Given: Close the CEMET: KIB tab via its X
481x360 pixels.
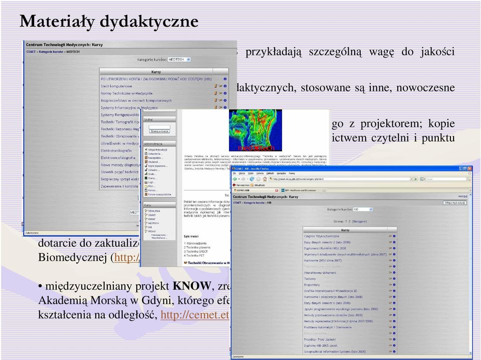Looking at the screenshot, I should [277, 190].
